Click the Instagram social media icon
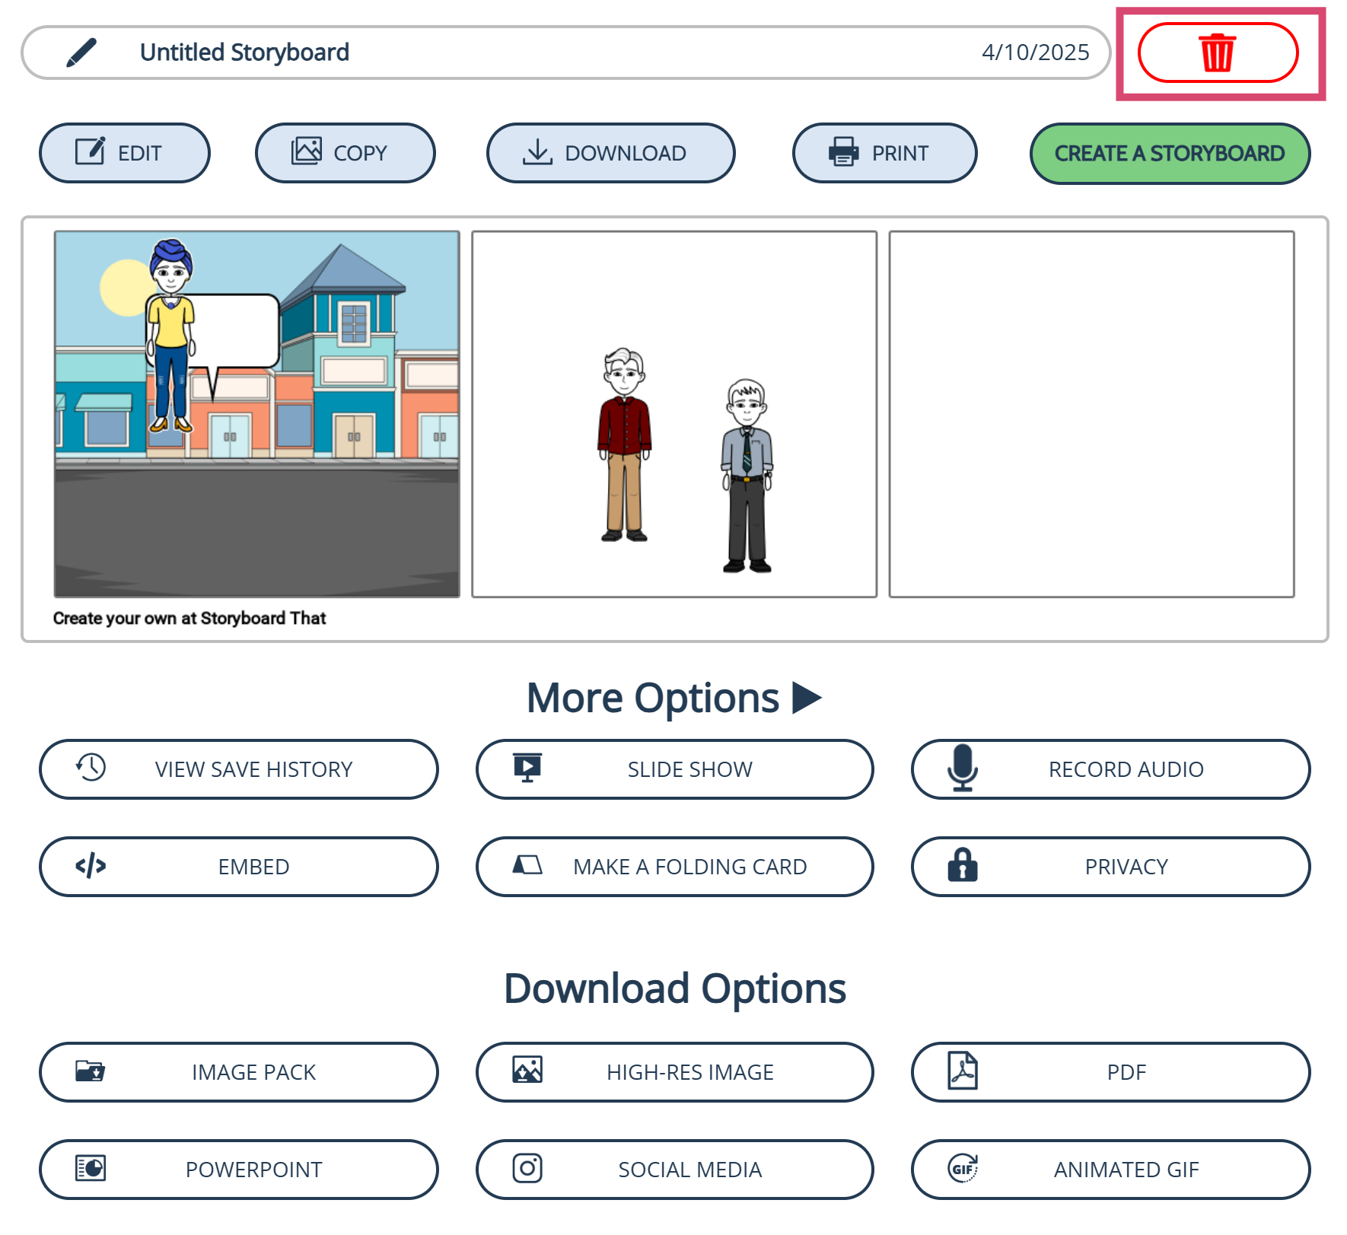The image size is (1347, 1235). (527, 1168)
